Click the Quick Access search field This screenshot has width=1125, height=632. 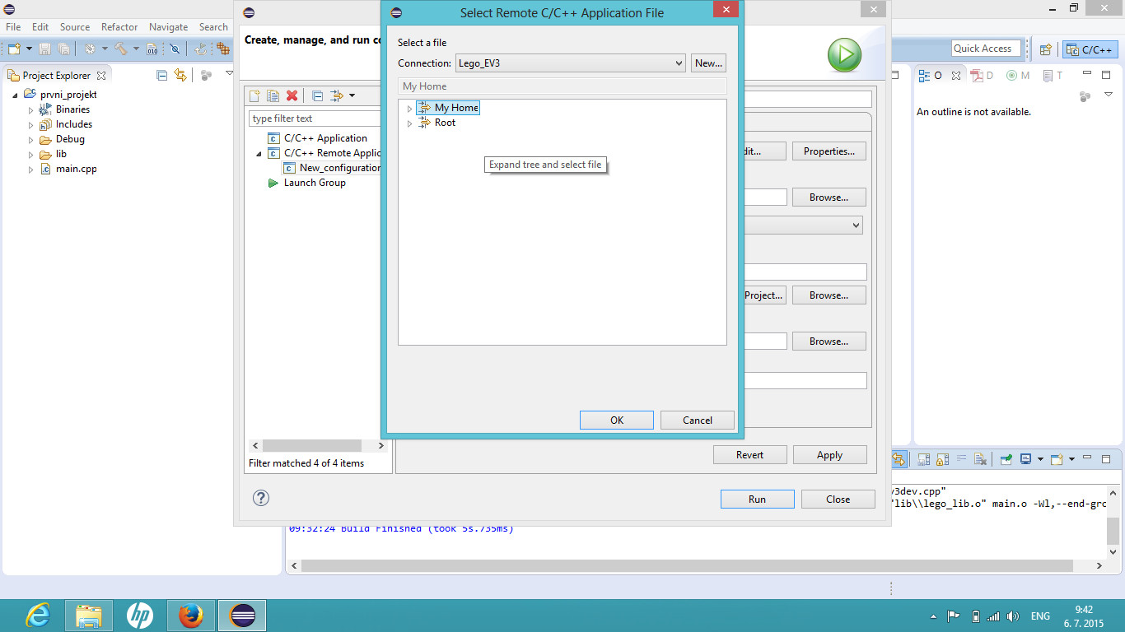pos(985,49)
